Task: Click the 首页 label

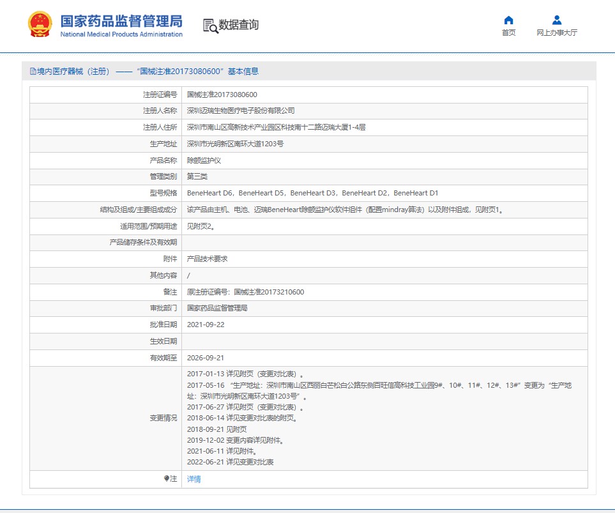Action: click(509, 33)
